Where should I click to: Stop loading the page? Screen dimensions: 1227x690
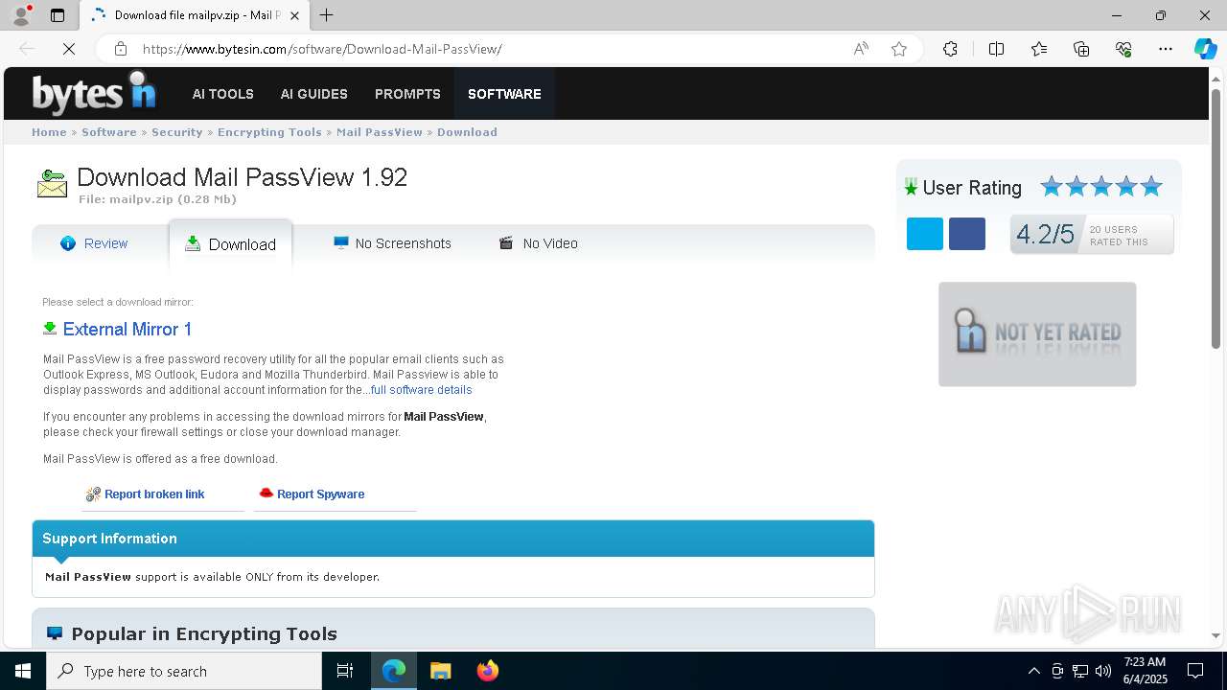69,49
